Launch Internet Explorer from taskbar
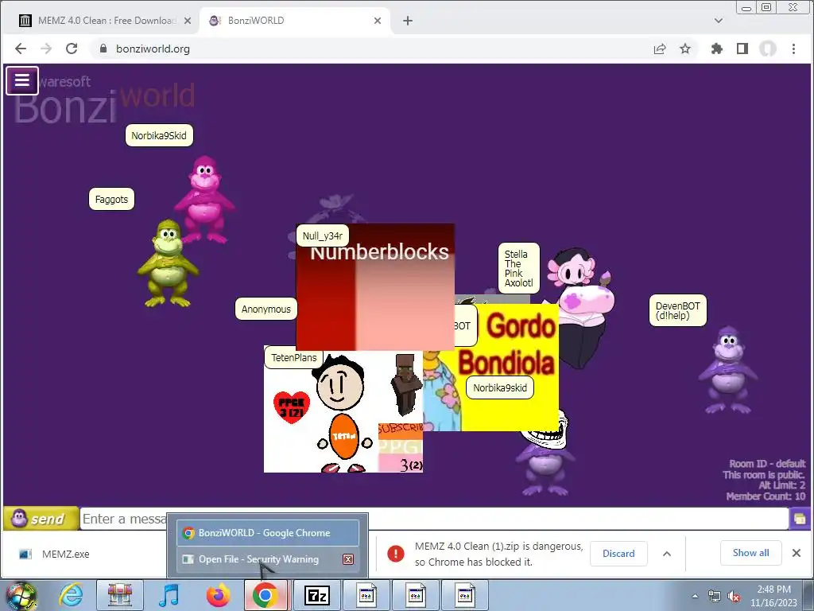Screen dimensions: 814x611 click(x=71, y=595)
